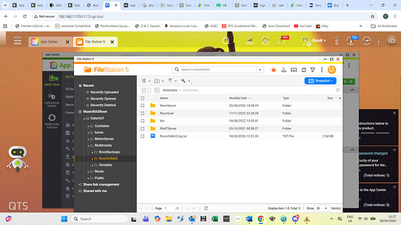Go back in File Station folder history
The image size is (401, 225).
coord(144,90)
